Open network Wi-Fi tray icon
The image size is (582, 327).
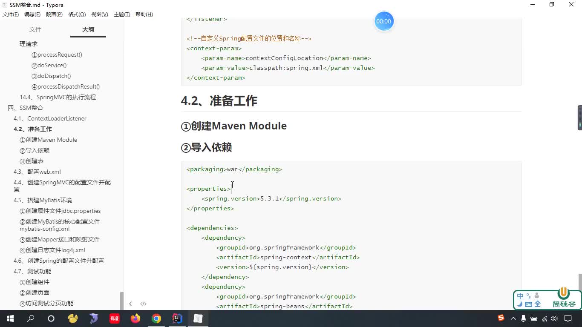[545, 318]
